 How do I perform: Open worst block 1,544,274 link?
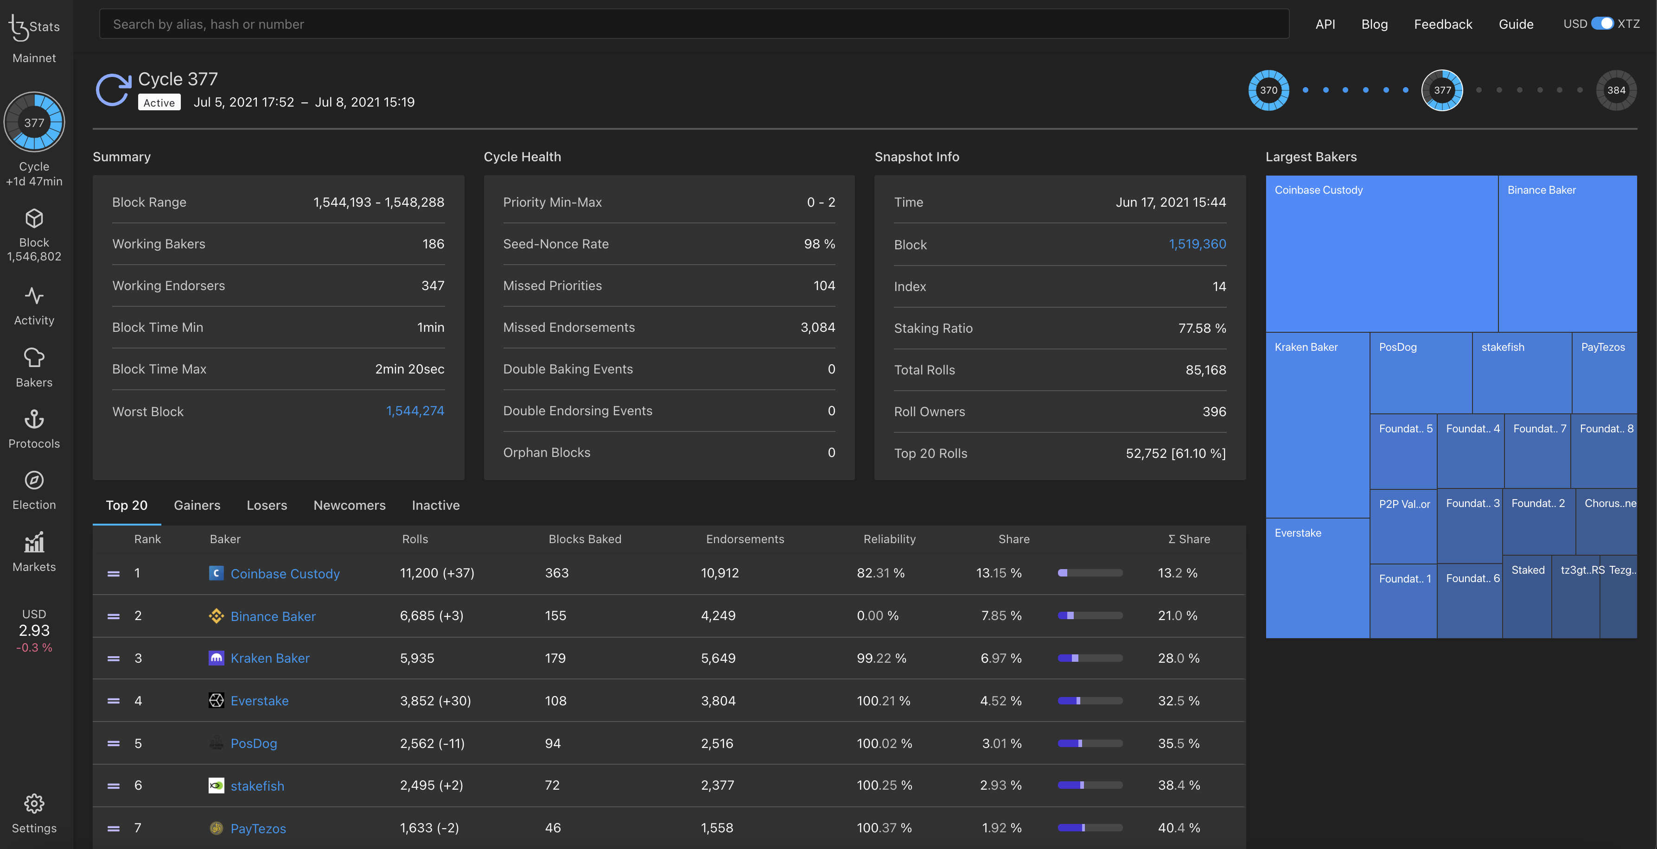[415, 411]
